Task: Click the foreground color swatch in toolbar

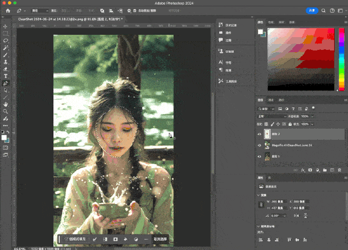Action: coord(4,137)
